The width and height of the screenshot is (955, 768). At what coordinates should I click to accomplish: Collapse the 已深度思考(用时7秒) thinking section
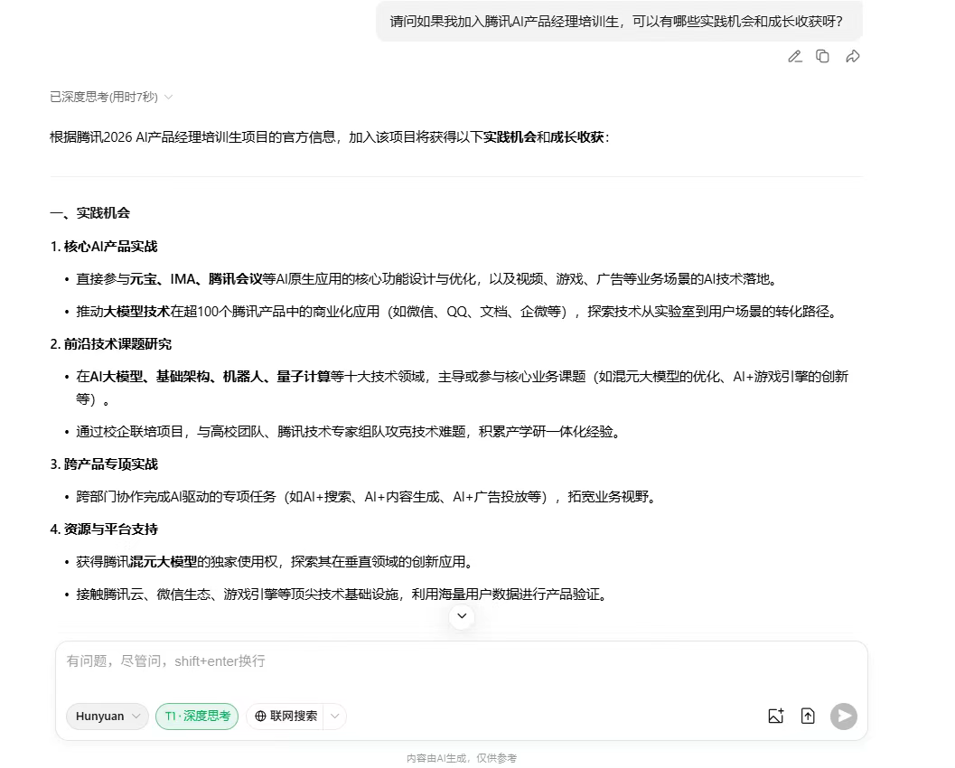coord(110,97)
